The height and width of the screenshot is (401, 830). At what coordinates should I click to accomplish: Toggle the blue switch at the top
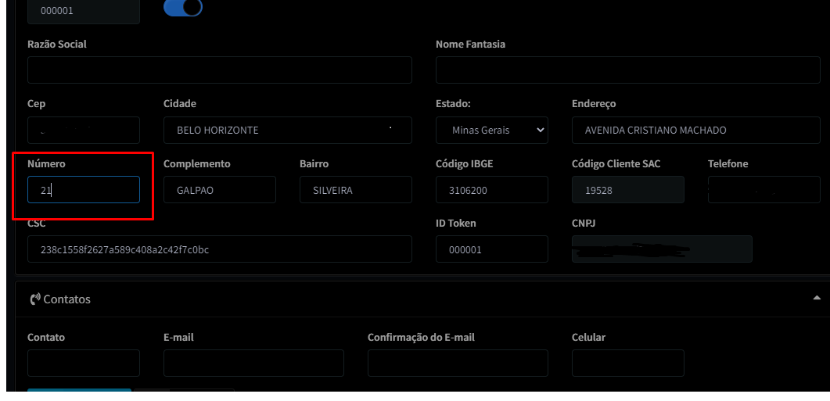point(183,7)
